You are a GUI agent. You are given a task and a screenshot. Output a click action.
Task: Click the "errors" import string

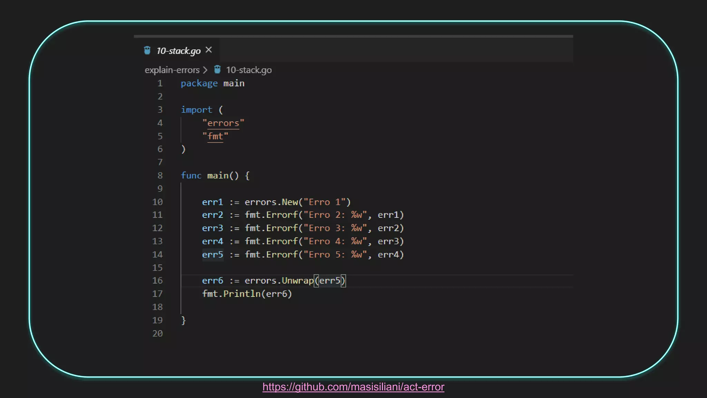(x=223, y=123)
